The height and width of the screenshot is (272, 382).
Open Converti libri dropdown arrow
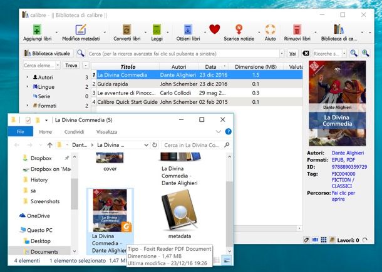pyautogui.click(x=146, y=32)
